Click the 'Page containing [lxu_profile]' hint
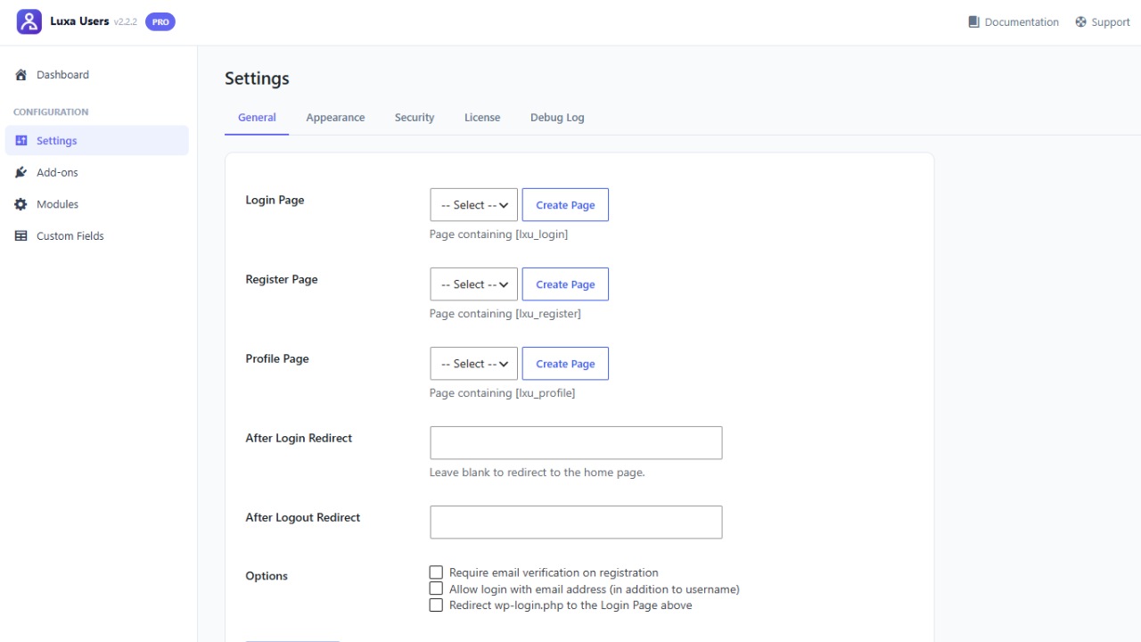 coord(502,393)
